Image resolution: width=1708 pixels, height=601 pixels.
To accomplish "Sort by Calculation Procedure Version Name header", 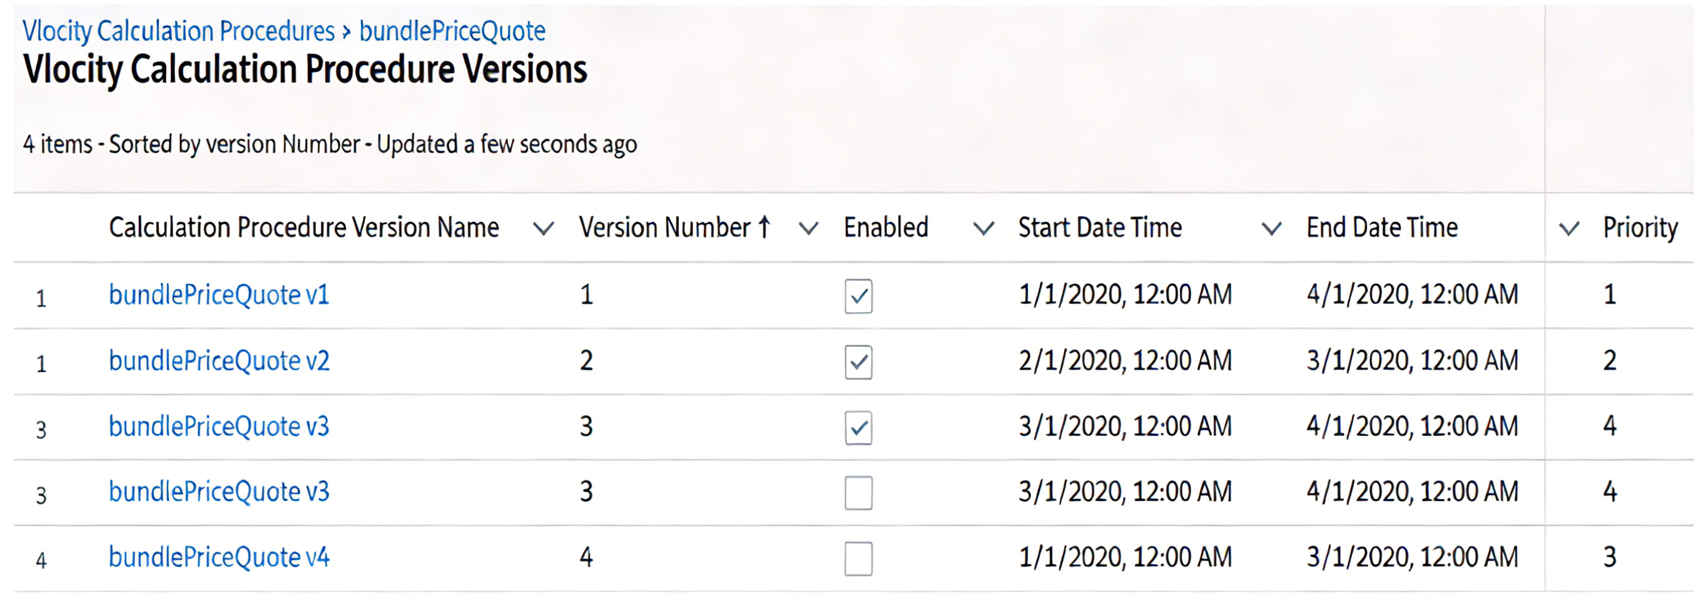I will [x=303, y=228].
